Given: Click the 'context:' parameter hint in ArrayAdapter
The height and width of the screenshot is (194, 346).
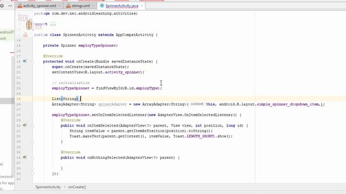Looking at the screenshot, I should point(197,104).
